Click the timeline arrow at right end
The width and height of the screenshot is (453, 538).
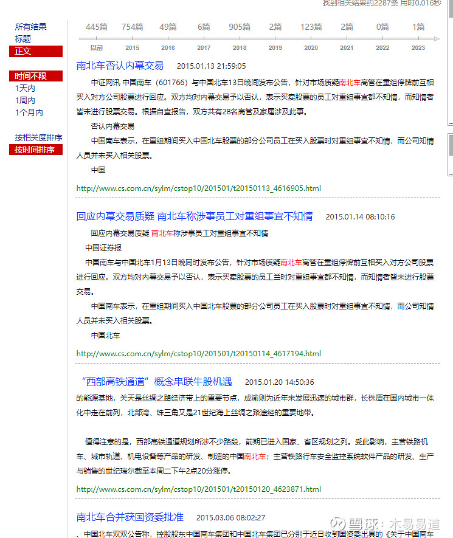437,39
